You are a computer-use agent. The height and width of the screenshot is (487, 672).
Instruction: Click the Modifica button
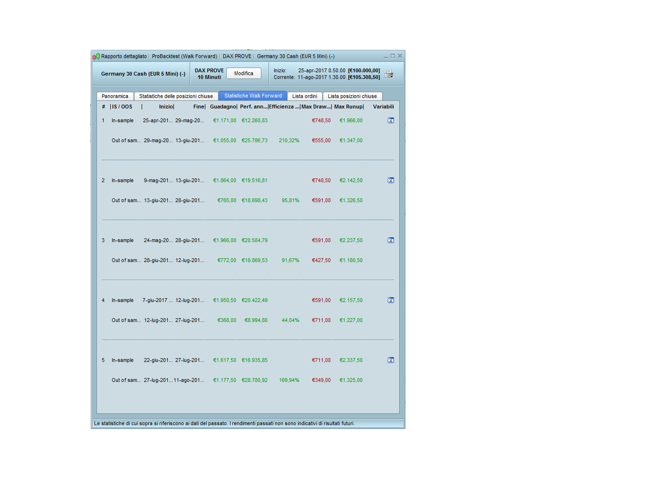(244, 73)
